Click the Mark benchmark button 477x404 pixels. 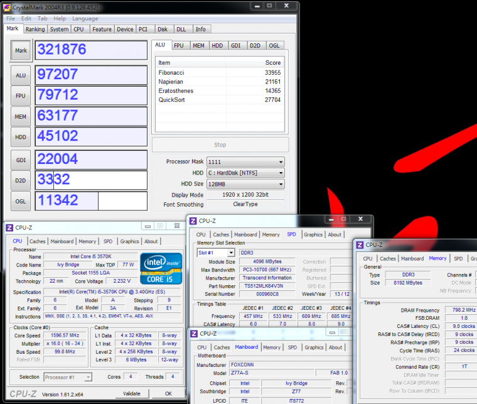[21, 51]
